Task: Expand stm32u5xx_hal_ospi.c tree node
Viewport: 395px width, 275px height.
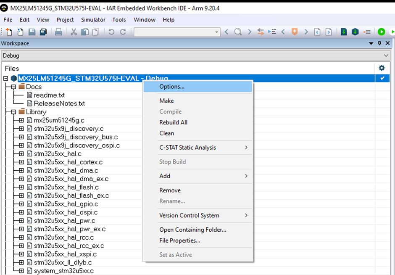Action: pyautogui.click(x=21, y=212)
